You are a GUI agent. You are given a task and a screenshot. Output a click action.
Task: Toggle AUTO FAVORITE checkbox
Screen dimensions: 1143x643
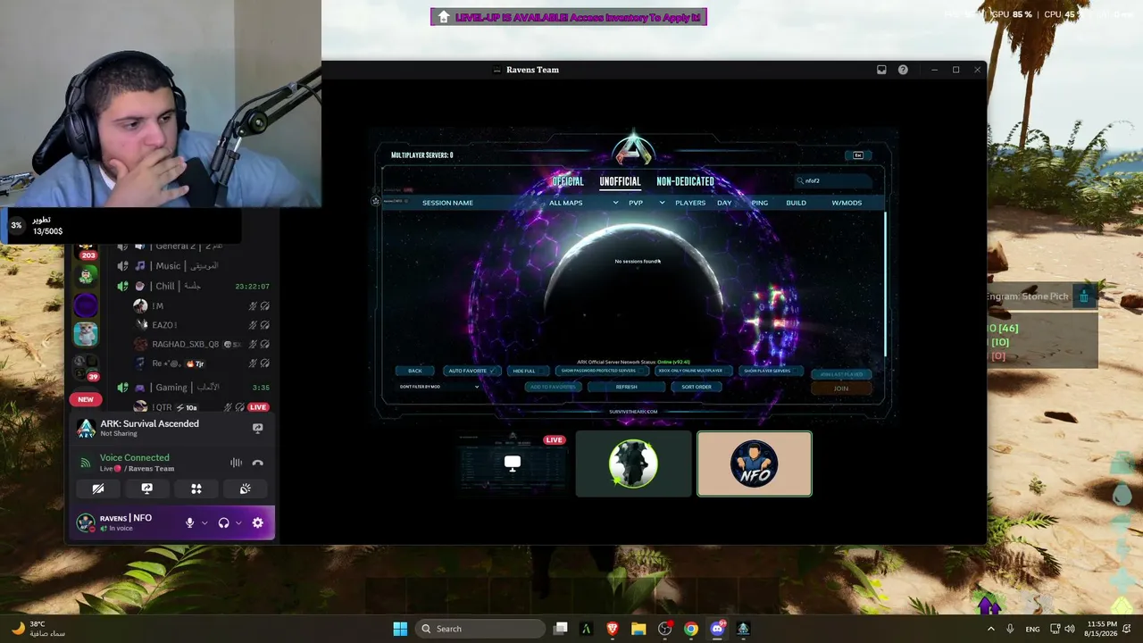tap(471, 371)
